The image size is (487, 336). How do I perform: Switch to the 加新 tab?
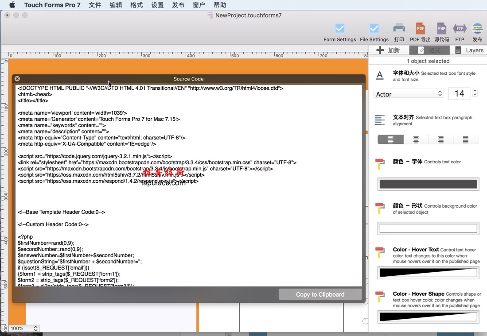pos(388,50)
